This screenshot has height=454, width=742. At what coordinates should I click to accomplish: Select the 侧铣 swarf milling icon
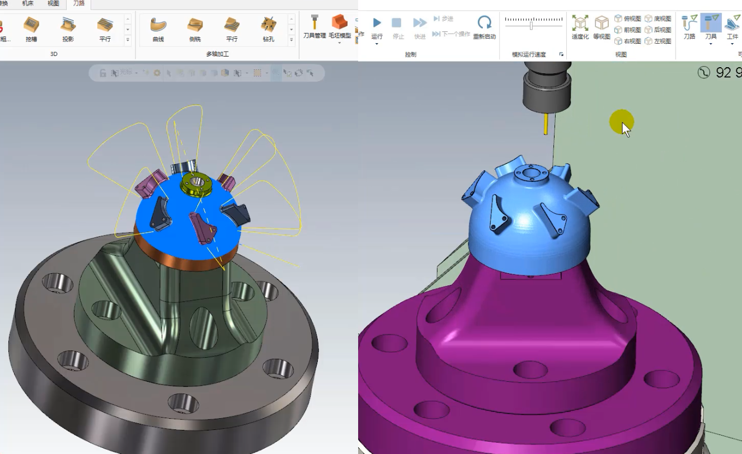tap(195, 29)
